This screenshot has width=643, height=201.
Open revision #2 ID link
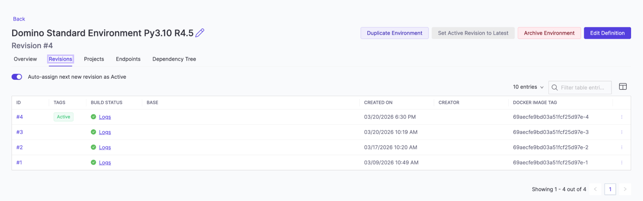pos(20,147)
